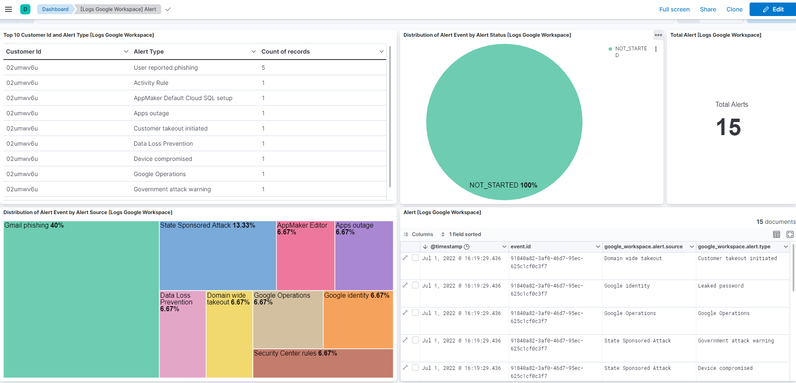Click the saved-state checkmark beside breadcrumb

(168, 9)
